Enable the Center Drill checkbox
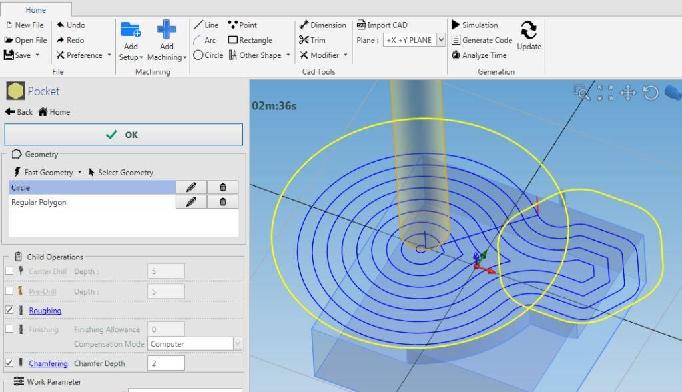Image resolution: width=682 pixels, height=392 pixels. click(x=9, y=271)
